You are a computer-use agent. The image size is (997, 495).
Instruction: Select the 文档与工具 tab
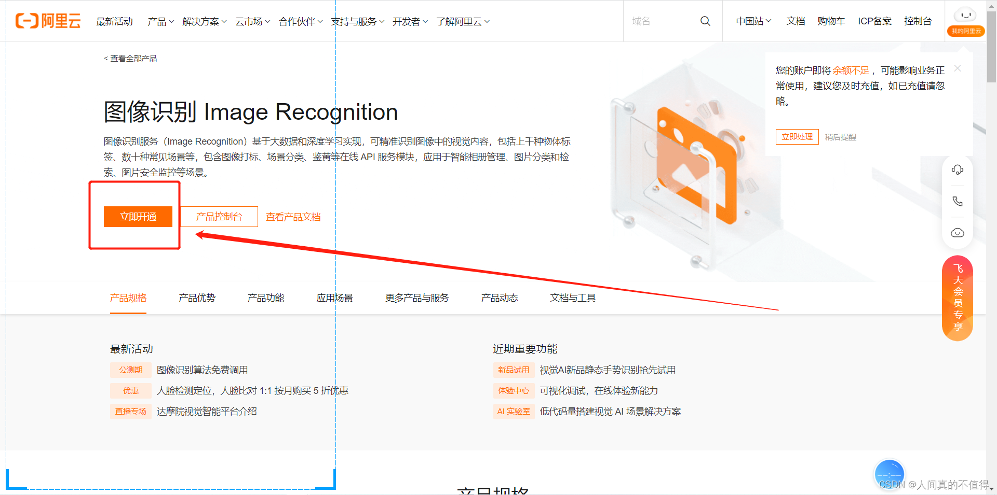tap(573, 298)
